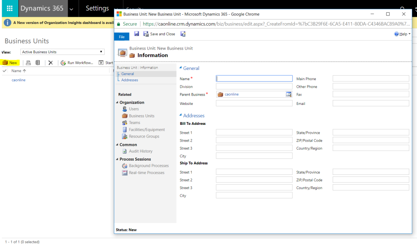Collapse the Organization group
The image size is (417, 244).
[117, 102]
